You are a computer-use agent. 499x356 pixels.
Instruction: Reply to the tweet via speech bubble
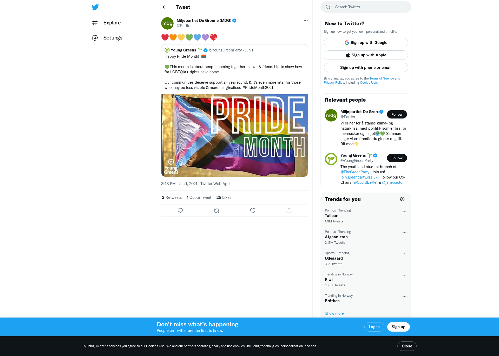point(180,211)
